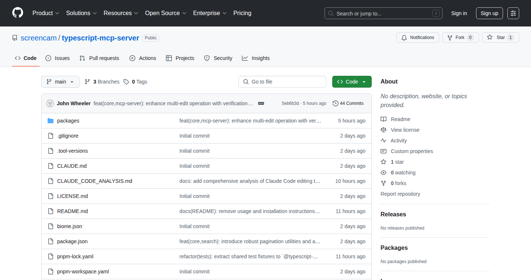The height and width of the screenshot is (280, 531).
Task: Click the View license link
Action: coord(405,130)
